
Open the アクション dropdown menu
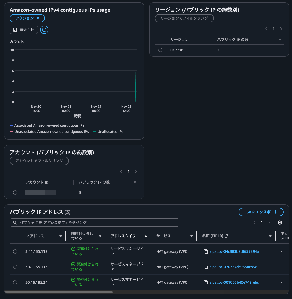[27, 18]
